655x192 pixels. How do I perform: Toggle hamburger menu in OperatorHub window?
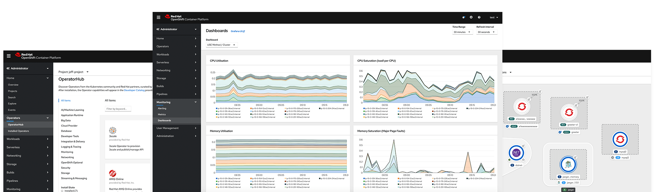pos(9,56)
